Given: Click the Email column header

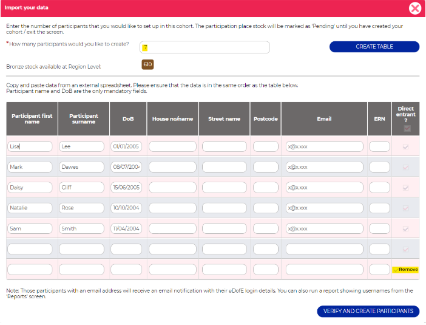Looking at the screenshot, I should click(324, 119).
